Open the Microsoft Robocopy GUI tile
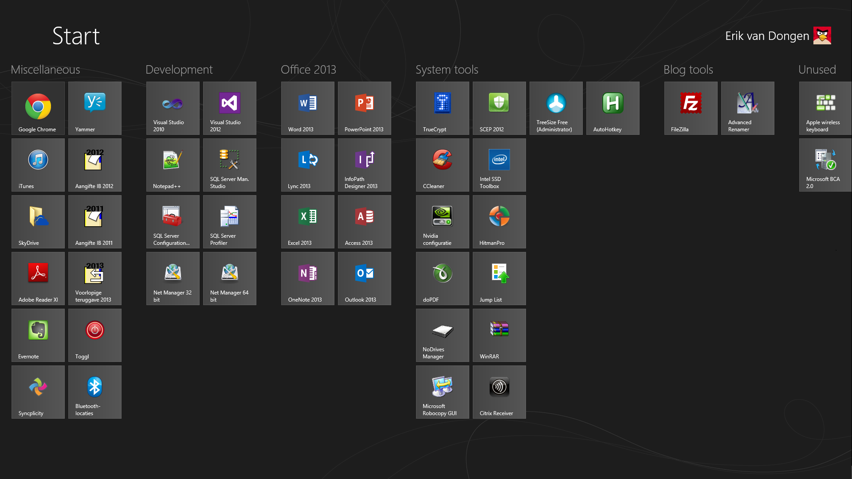Image resolution: width=852 pixels, height=479 pixels. 443,392
